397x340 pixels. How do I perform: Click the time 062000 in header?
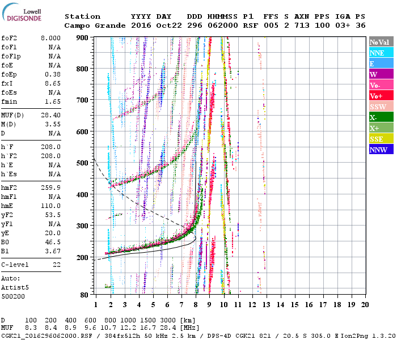[222, 25]
